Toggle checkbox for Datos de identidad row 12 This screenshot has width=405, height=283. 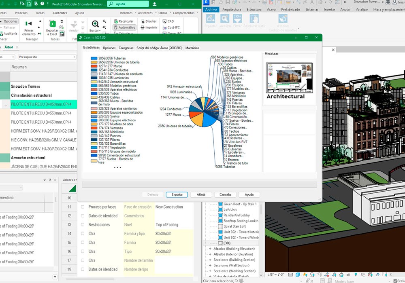point(83,216)
